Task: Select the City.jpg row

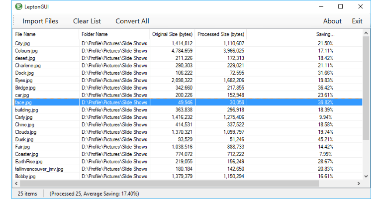Action: click(x=23, y=43)
